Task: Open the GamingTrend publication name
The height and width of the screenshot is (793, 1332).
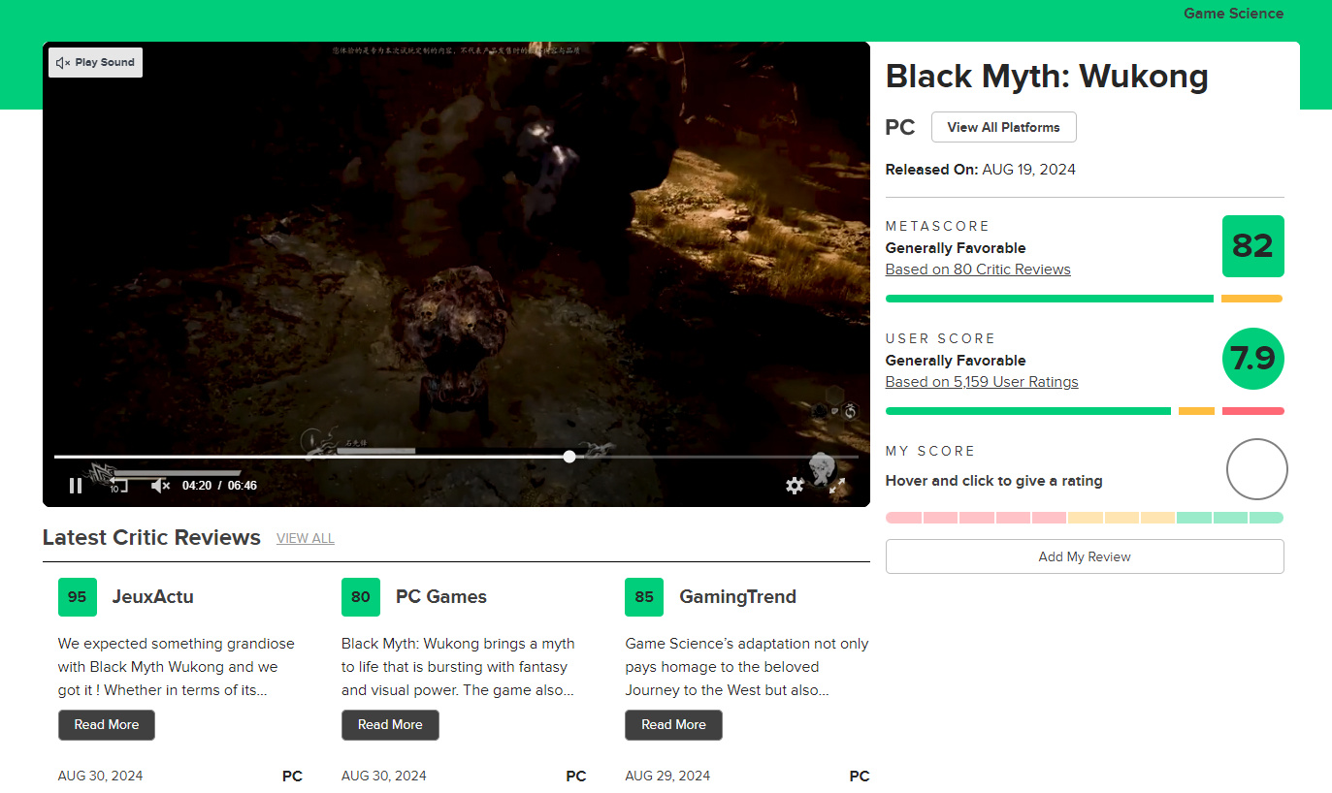Action: pos(737,597)
